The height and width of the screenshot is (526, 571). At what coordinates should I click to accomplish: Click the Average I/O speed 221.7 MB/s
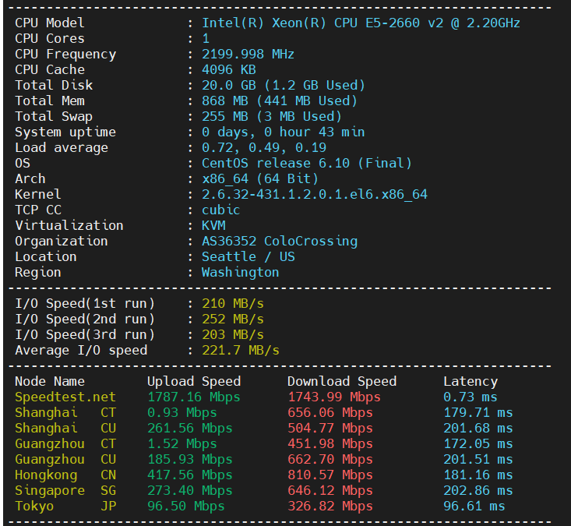(240, 350)
